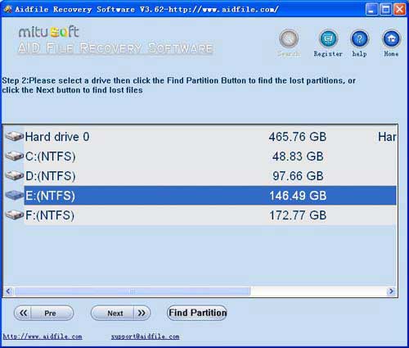This screenshot has width=409, height=348.
Task: Click the horizontal scrollbar left arrow
Action: coord(8,292)
